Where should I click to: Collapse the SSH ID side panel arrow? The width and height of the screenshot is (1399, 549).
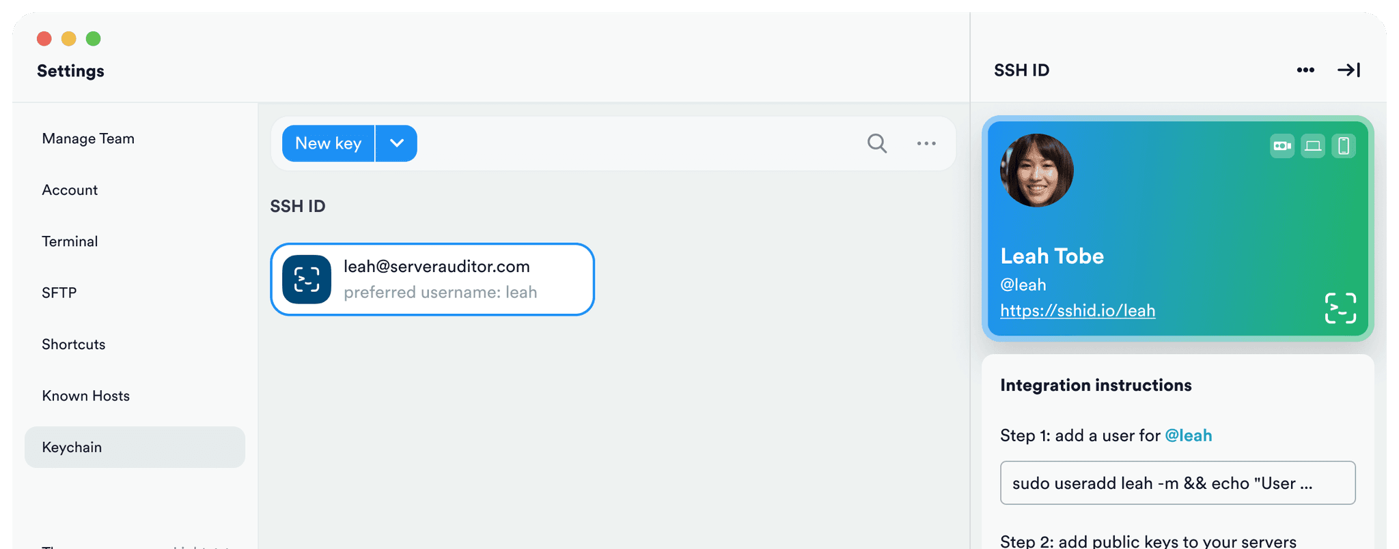[x=1348, y=70]
